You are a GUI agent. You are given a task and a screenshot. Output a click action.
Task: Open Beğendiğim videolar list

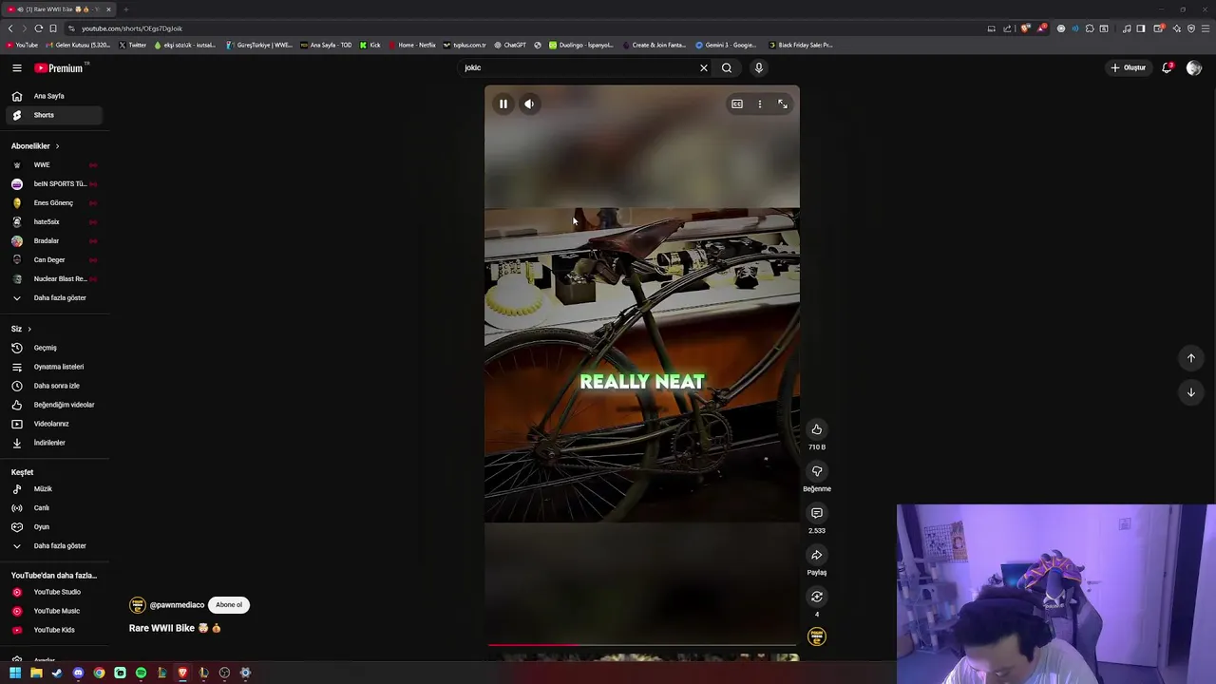click(52, 405)
